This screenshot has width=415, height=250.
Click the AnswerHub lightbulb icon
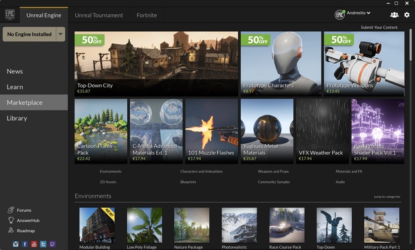click(11, 220)
